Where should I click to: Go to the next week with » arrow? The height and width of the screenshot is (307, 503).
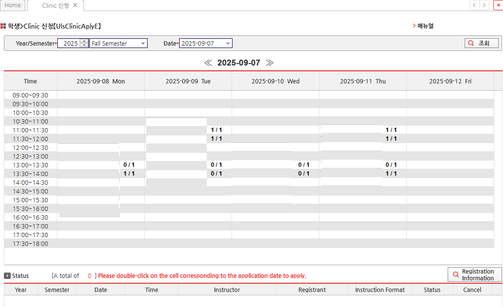pyautogui.click(x=269, y=63)
